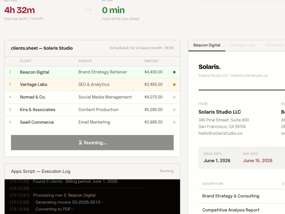Click the AMOUNT column header

[x=151, y=61]
